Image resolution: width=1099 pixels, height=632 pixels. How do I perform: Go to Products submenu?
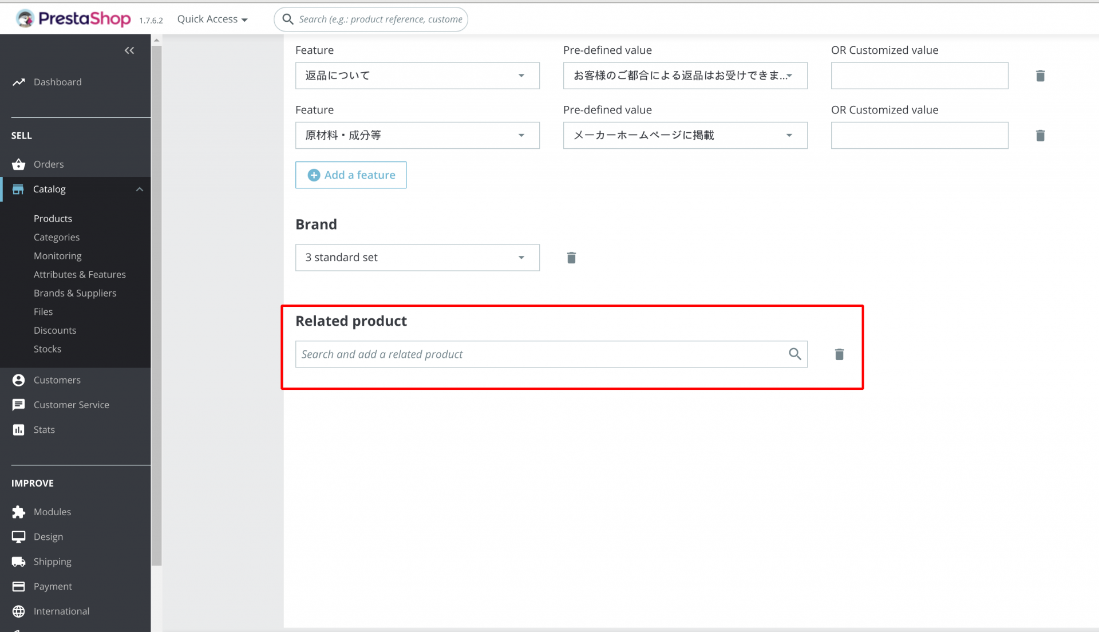click(x=53, y=219)
